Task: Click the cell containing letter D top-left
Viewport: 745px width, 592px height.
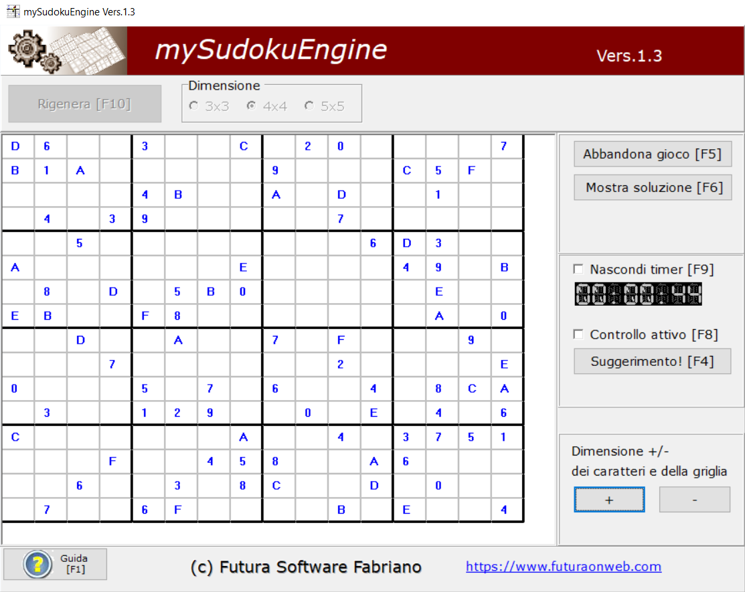Action: 15,145
